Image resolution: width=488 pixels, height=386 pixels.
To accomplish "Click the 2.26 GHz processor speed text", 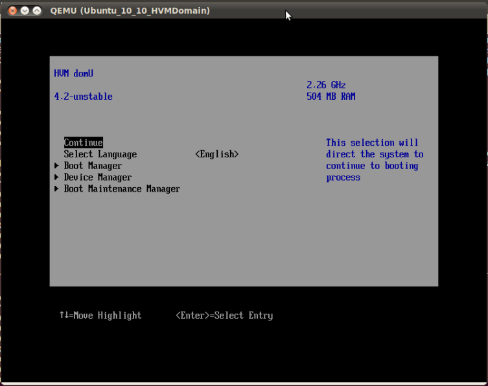I will 326,85.
